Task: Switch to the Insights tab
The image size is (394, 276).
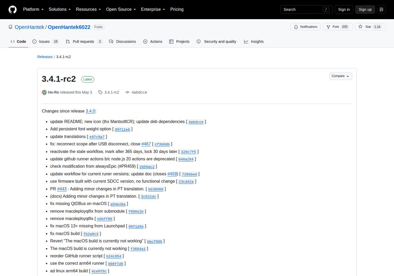Action: click(254, 41)
